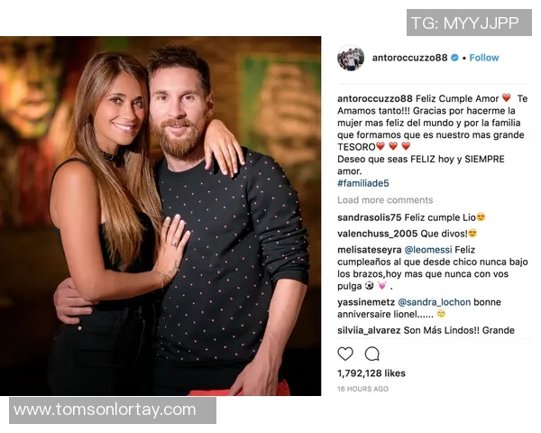Open yassinemetz commenter profile
Screen dimensions: 541x433
pos(366,302)
